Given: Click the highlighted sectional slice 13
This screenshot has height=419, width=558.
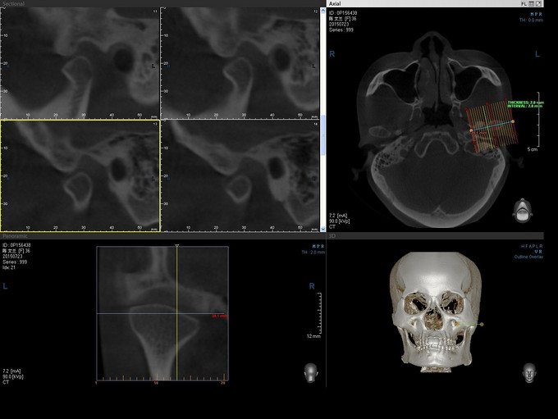Looking at the screenshot, I should click(x=80, y=175).
